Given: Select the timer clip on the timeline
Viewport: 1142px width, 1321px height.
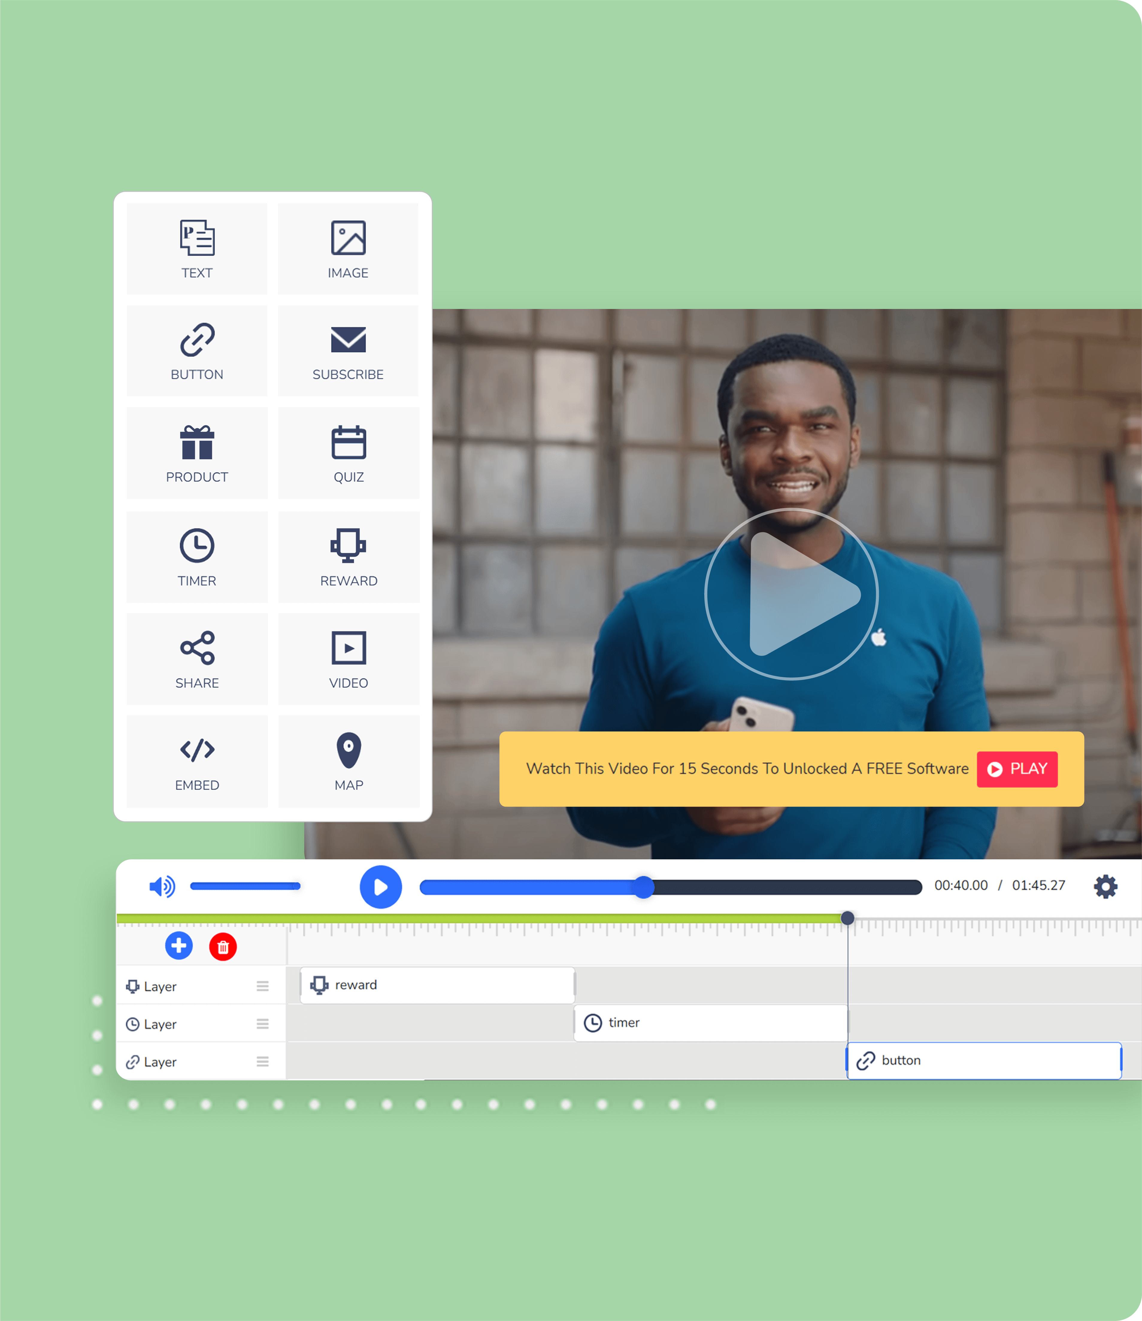Looking at the screenshot, I should (x=711, y=1023).
